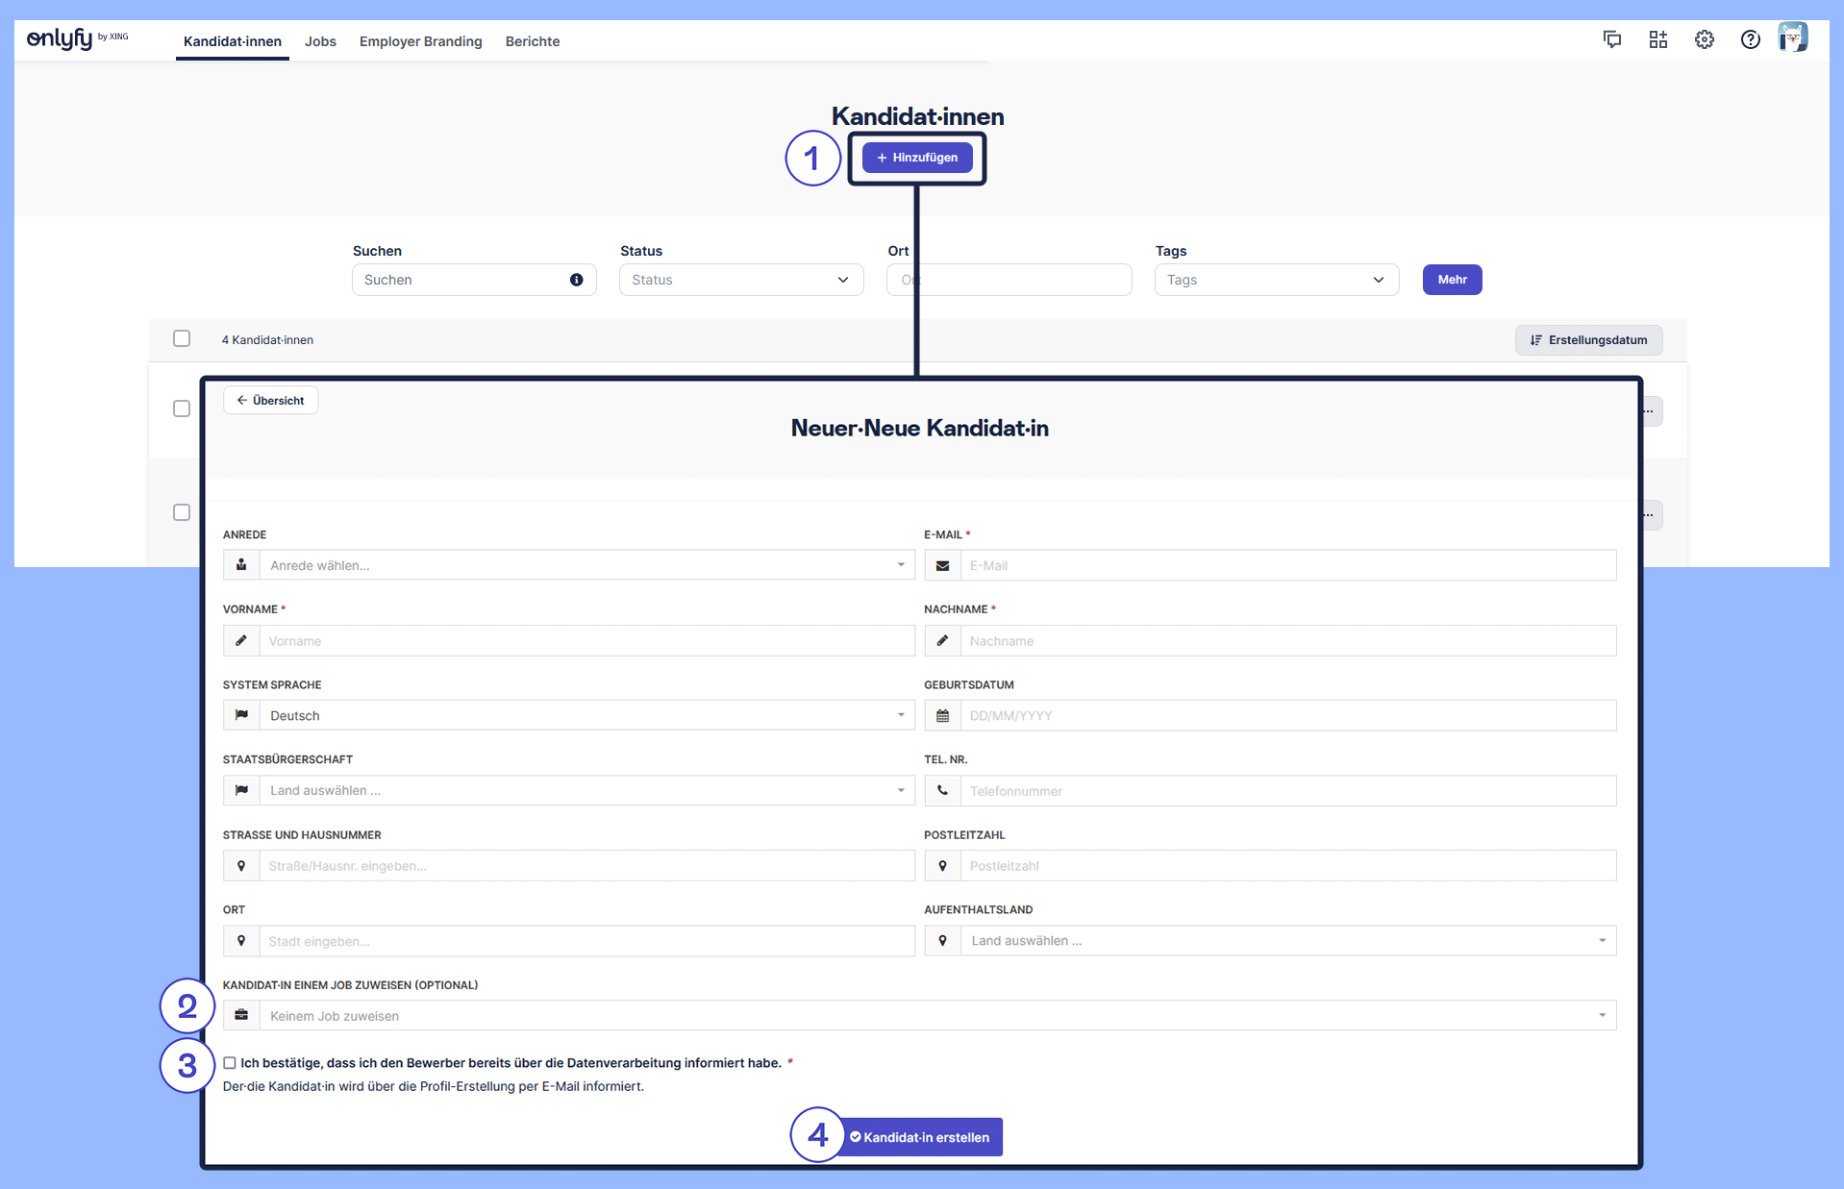This screenshot has height=1189, width=1844.
Task: Switch to the Jobs tab
Action: click(x=320, y=41)
